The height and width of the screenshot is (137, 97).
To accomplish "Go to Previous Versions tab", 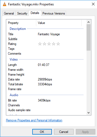I will [53, 13].
